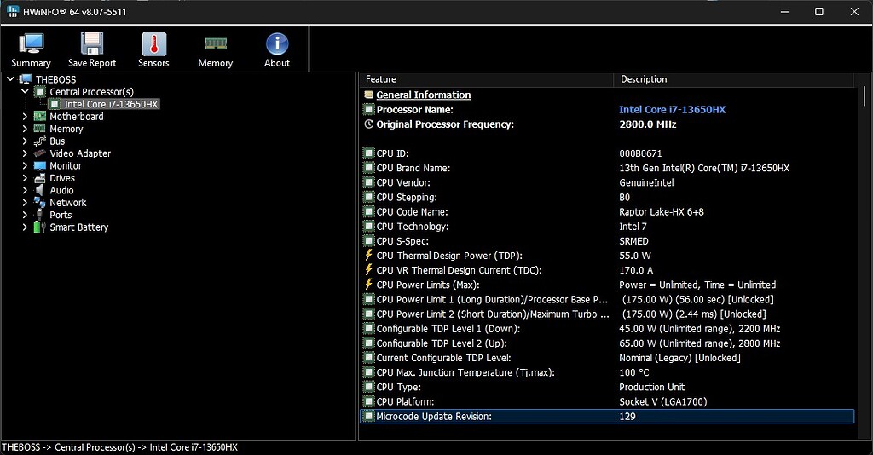Collapse the Central Processor(s) node
Viewport: 873px width, 455px height.
[25, 92]
